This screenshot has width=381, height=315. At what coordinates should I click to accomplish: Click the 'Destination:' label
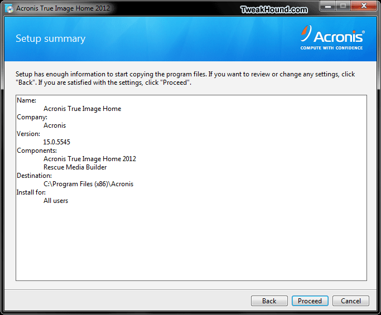click(34, 176)
